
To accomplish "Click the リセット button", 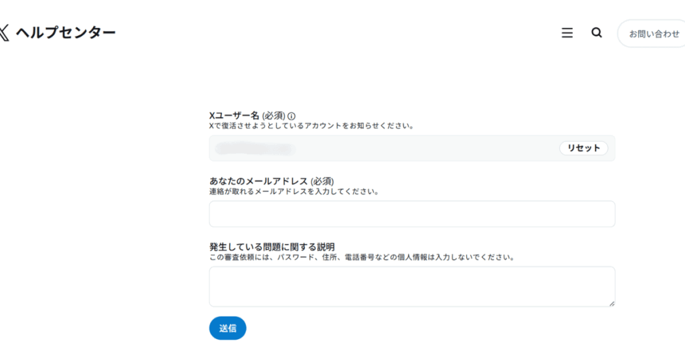I will tap(583, 148).
